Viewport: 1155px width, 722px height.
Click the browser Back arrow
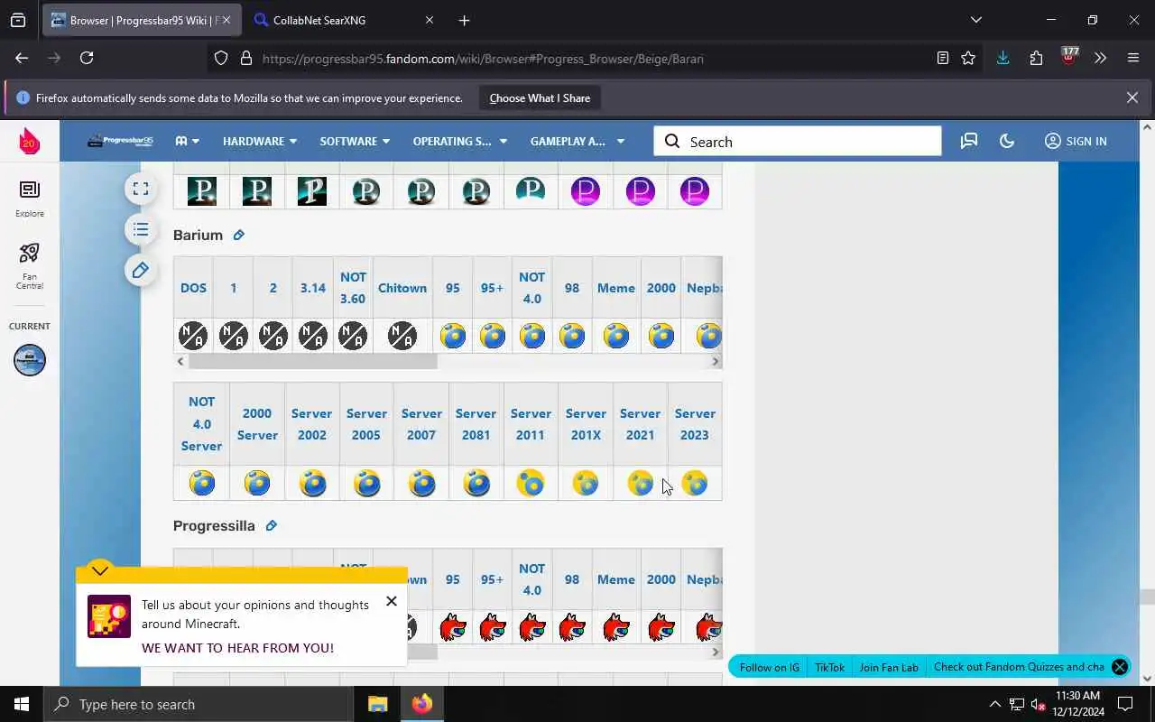tap(22, 58)
